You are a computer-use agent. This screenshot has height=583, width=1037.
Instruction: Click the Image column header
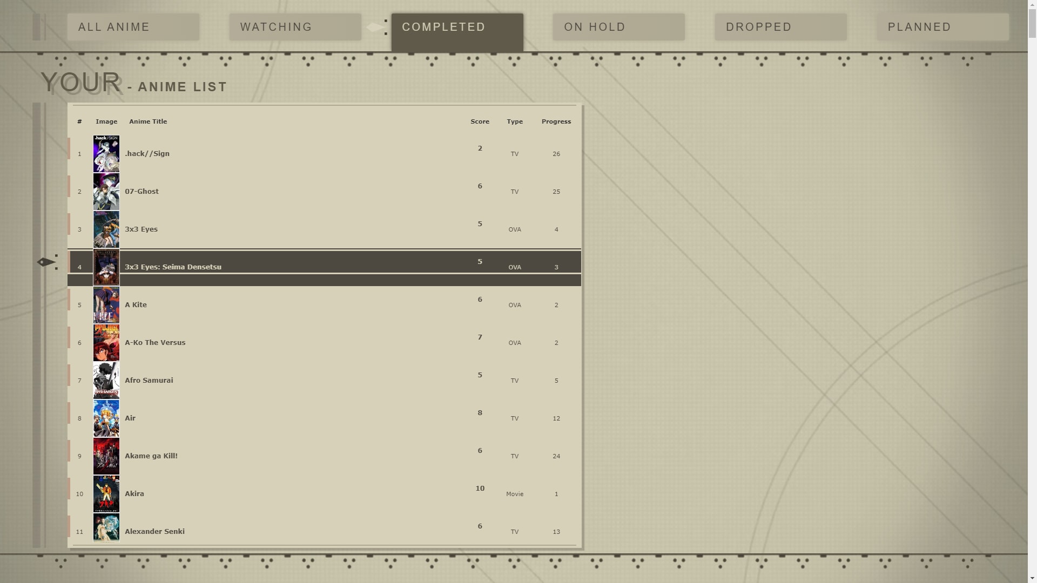pyautogui.click(x=106, y=121)
